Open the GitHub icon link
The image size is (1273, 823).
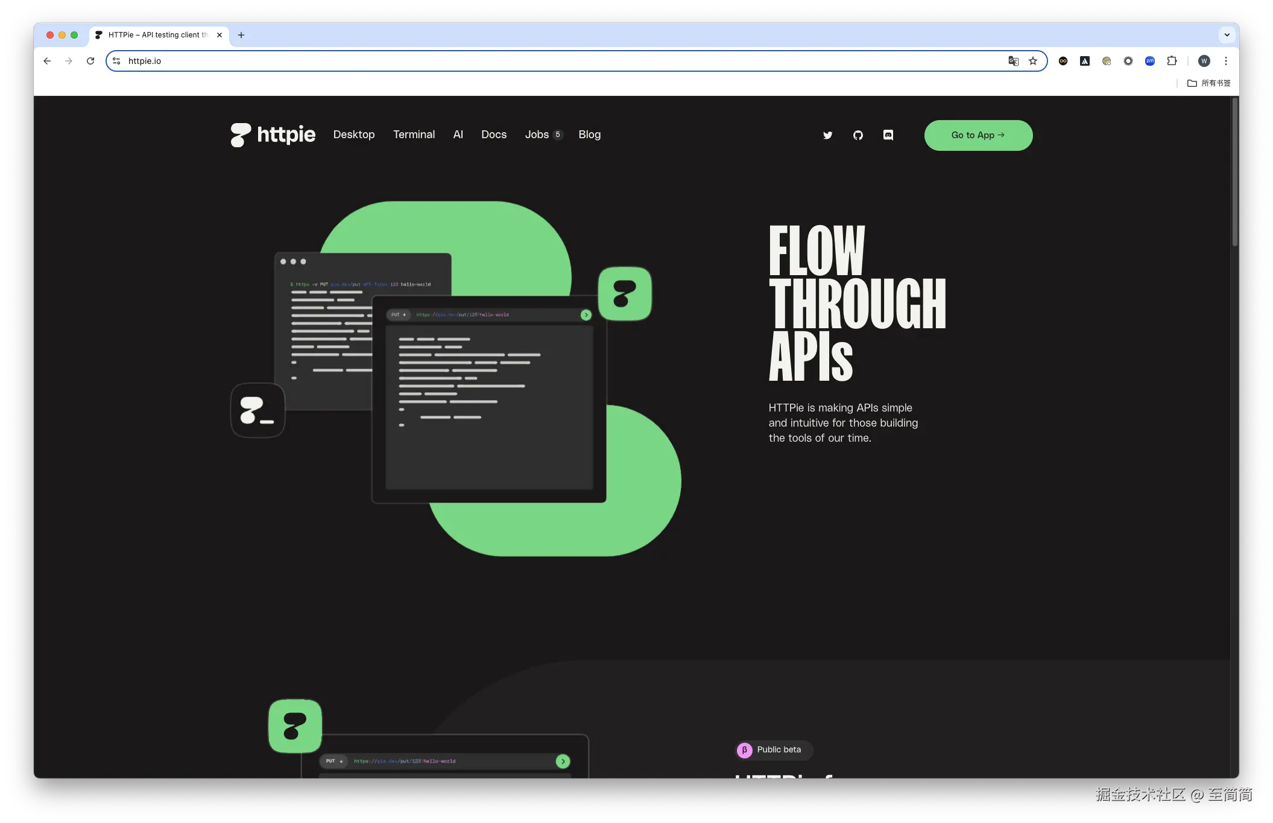tap(858, 135)
